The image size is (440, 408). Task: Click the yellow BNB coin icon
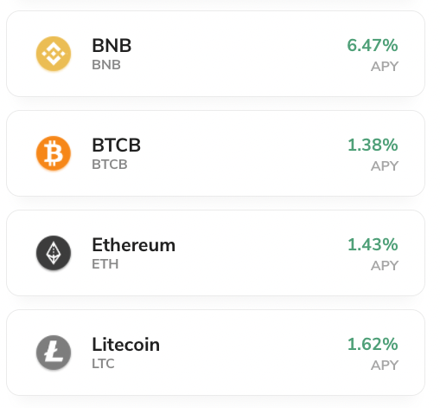coord(54,54)
